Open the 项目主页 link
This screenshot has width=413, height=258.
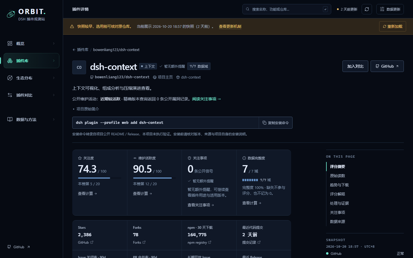pyautogui.click(x=163, y=77)
